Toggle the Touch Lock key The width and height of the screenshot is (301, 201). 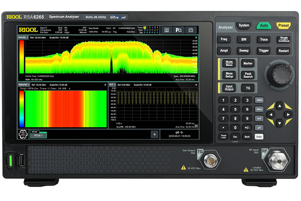pos(223,137)
